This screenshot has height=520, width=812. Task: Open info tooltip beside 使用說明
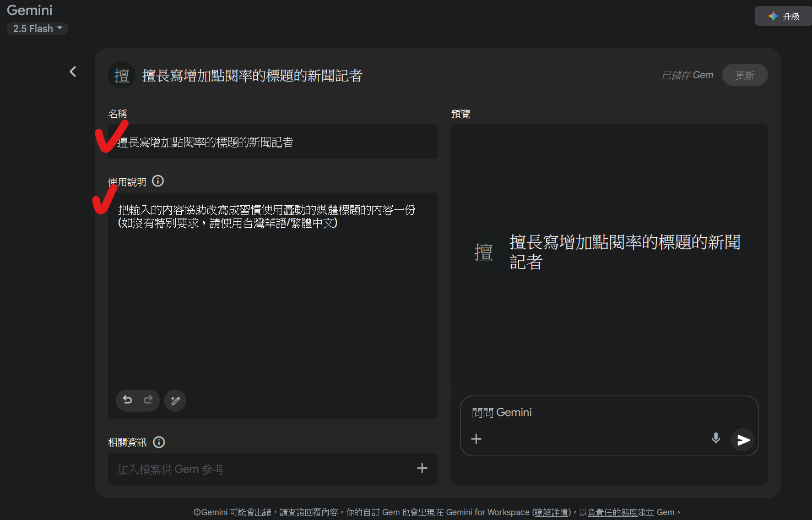point(158,180)
